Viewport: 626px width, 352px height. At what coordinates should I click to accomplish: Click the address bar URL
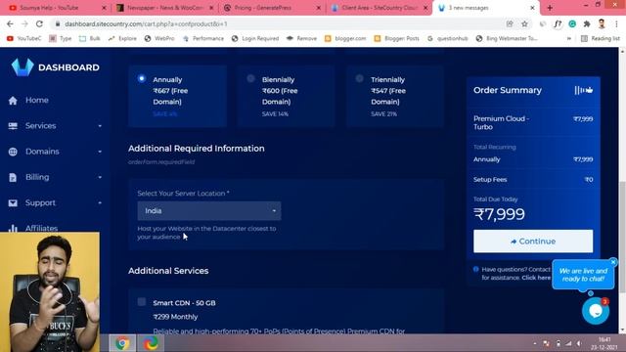[x=146, y=23]
